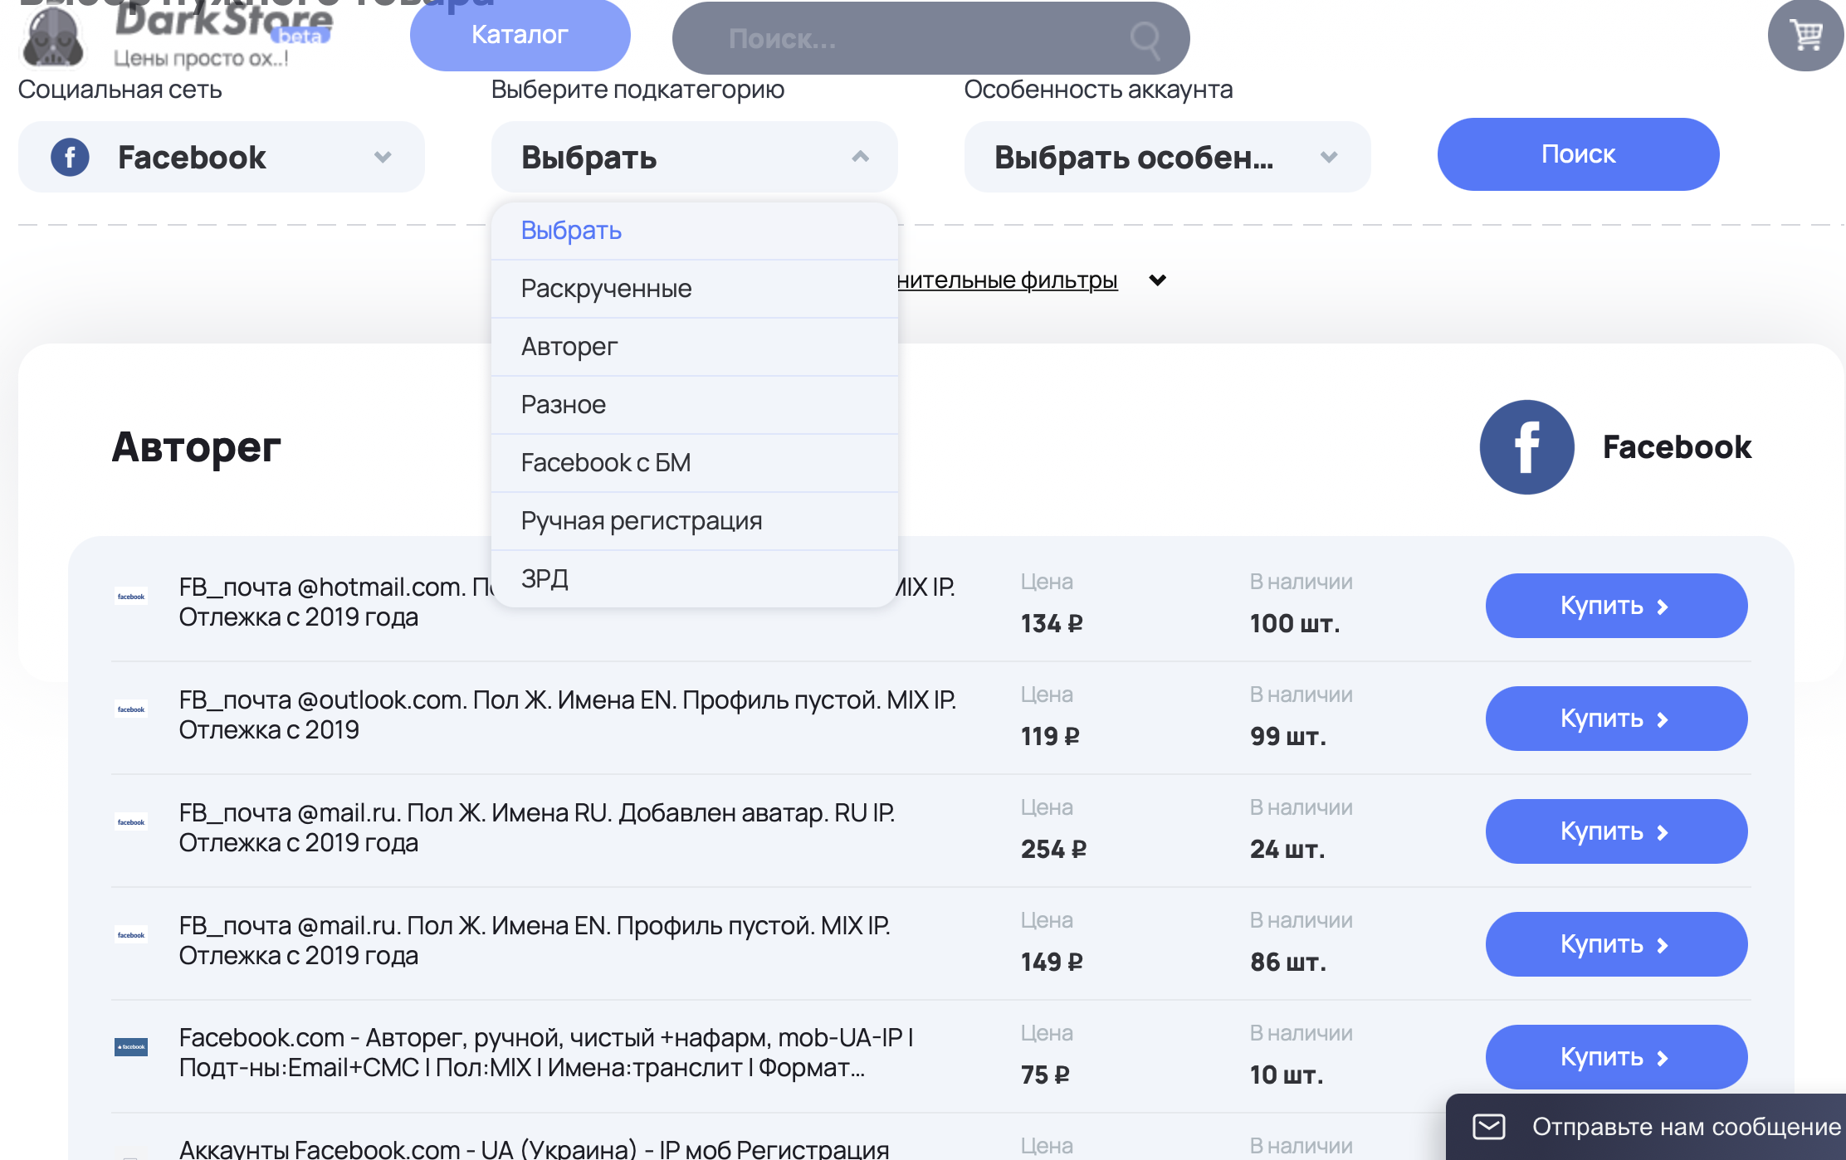Click Facebook thumbnail of hotmail.com listing
Viewport: 1846px width, 1160px height.
(x=131, y=597)
